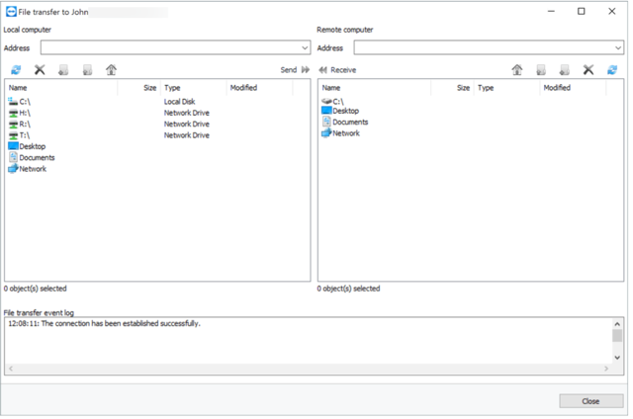Click the local computer delete X icon
The width and height of the screenshot is (633, 419).
[40, 70]
